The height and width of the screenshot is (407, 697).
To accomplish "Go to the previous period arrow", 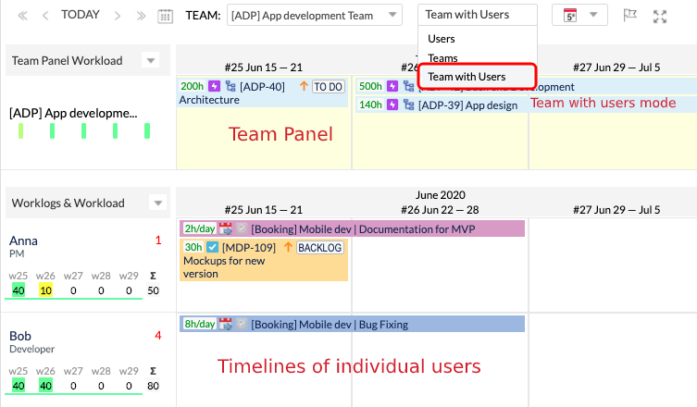I will coord(45,16).
